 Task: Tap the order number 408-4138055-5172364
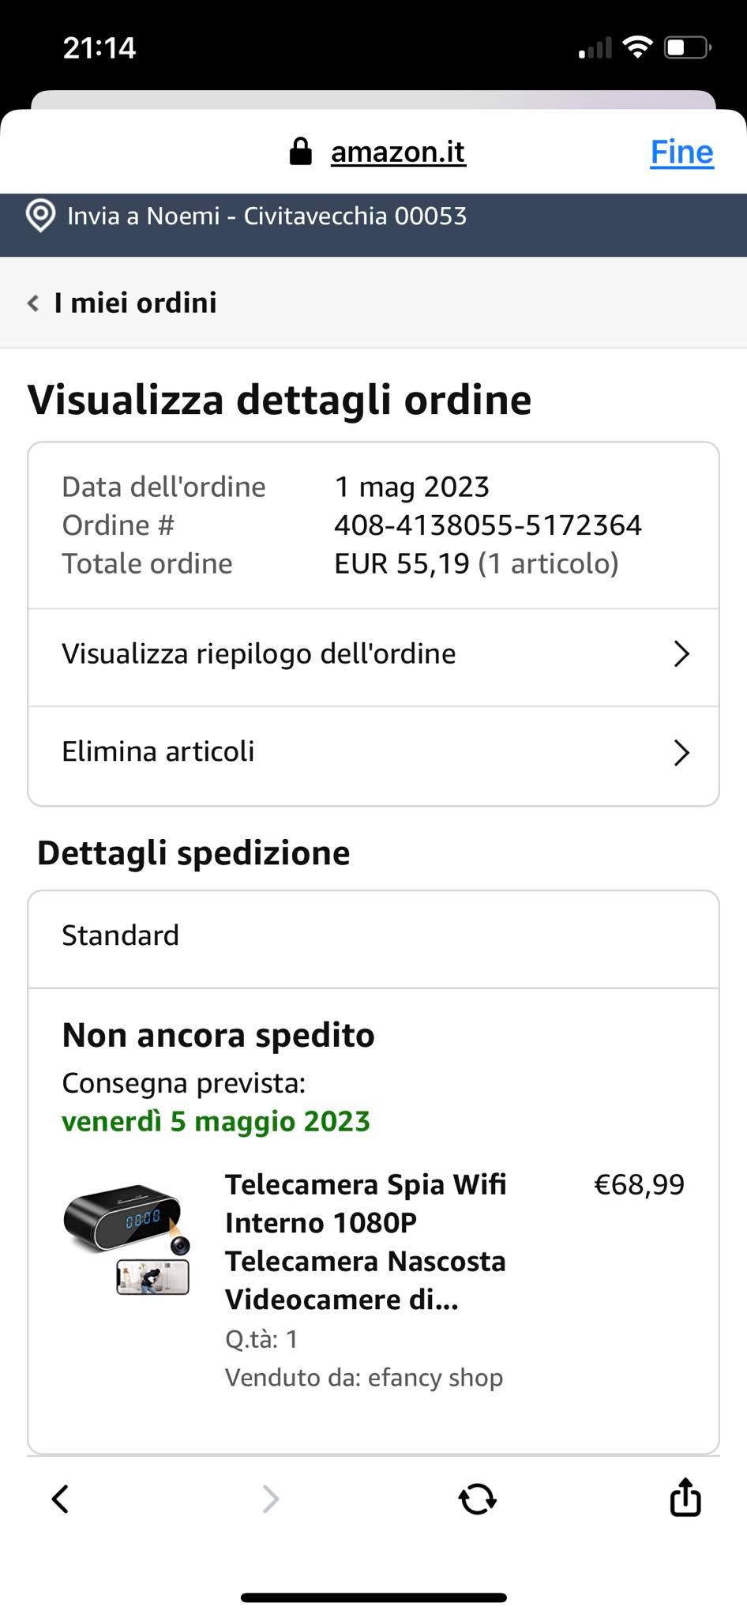tap(488, 525)
